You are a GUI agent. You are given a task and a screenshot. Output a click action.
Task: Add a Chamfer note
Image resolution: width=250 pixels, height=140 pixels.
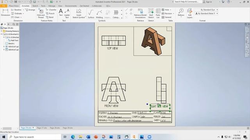pos(51,10)
